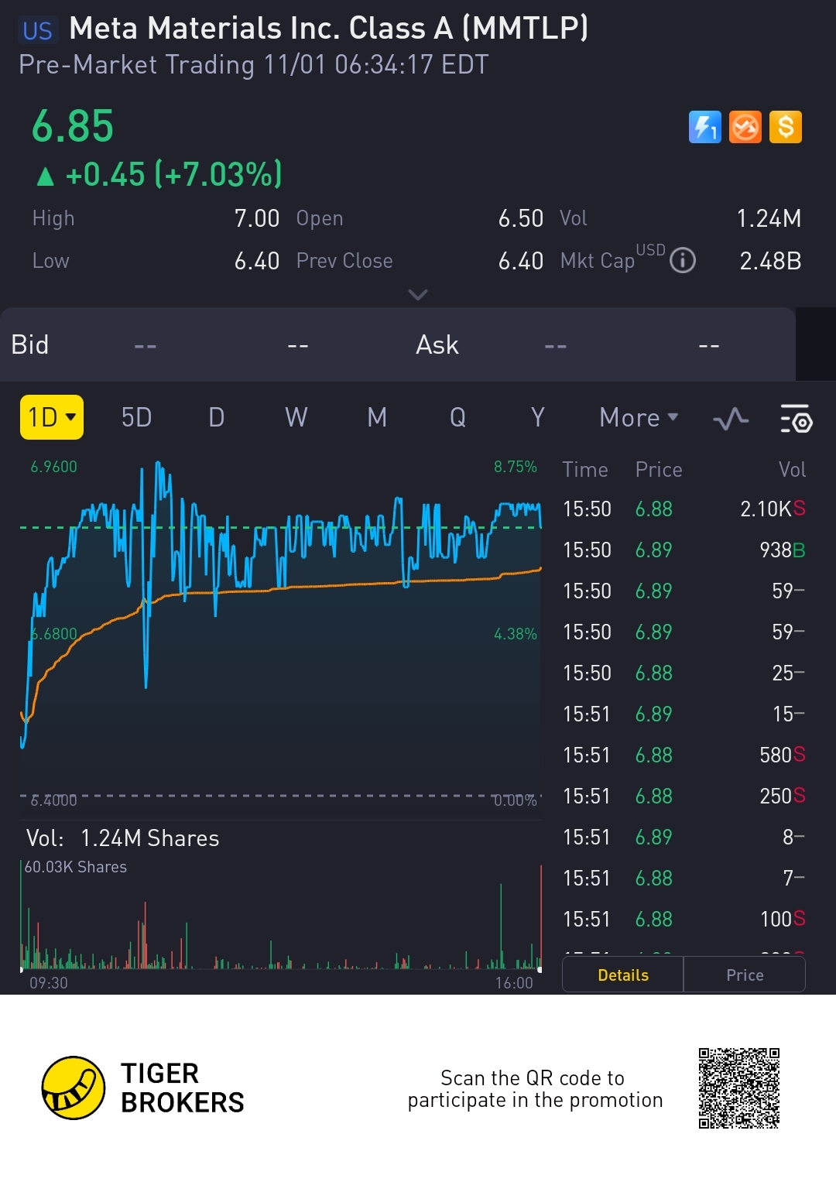The image size is (836, 1182).
Task: Tap the orange round badge icon
Action: 745,127
